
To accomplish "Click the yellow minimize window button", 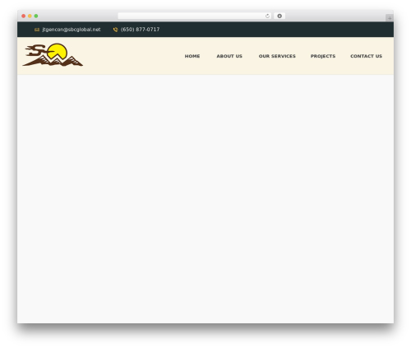I will click(x=30, y=16).
